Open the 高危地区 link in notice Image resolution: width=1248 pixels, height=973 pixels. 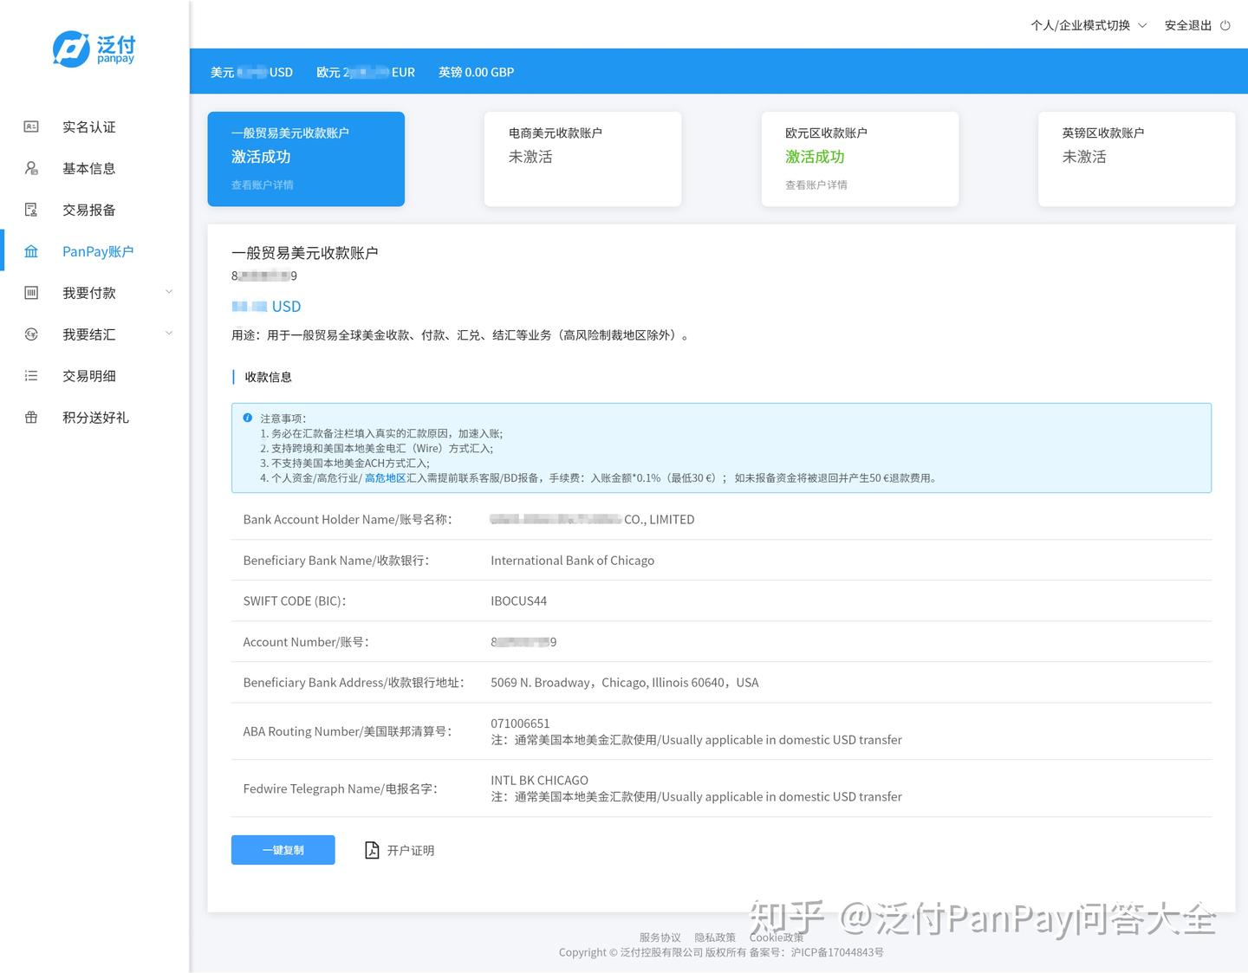[x=385, y=477]
